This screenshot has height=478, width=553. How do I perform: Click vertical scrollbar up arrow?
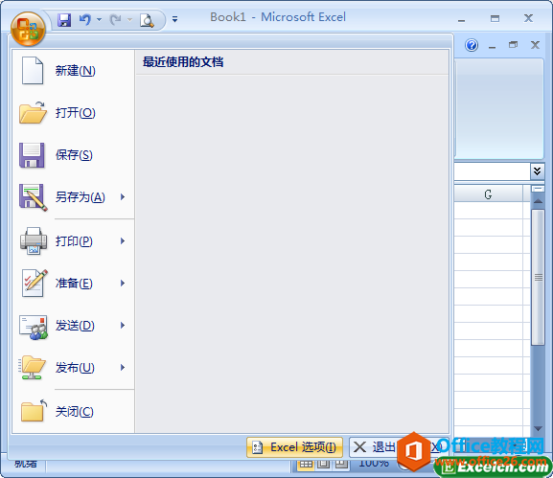tap(538, 201)
